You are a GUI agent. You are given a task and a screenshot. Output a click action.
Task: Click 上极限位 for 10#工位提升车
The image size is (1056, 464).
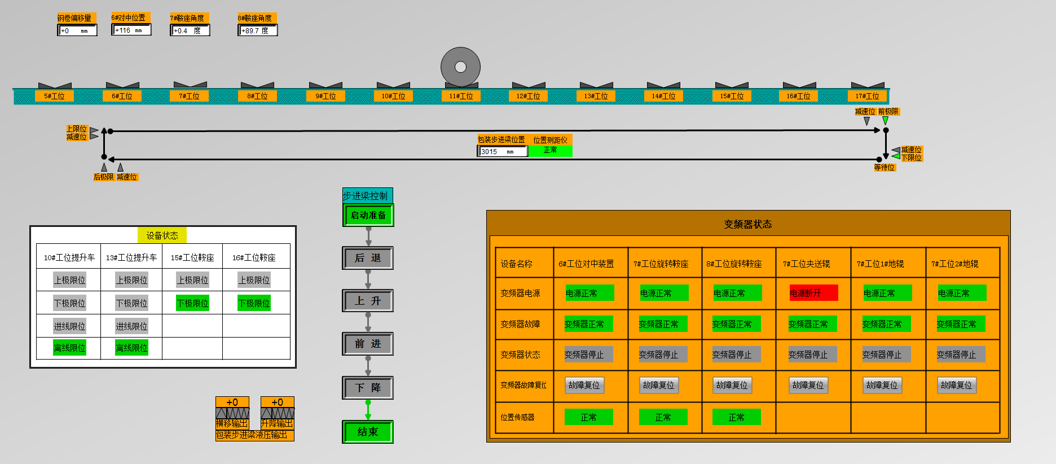[70, 279]
